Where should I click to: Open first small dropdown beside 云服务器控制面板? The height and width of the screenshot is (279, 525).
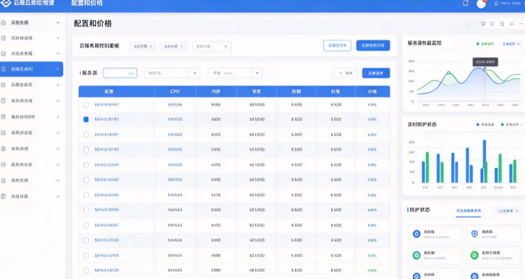point(143,46)
